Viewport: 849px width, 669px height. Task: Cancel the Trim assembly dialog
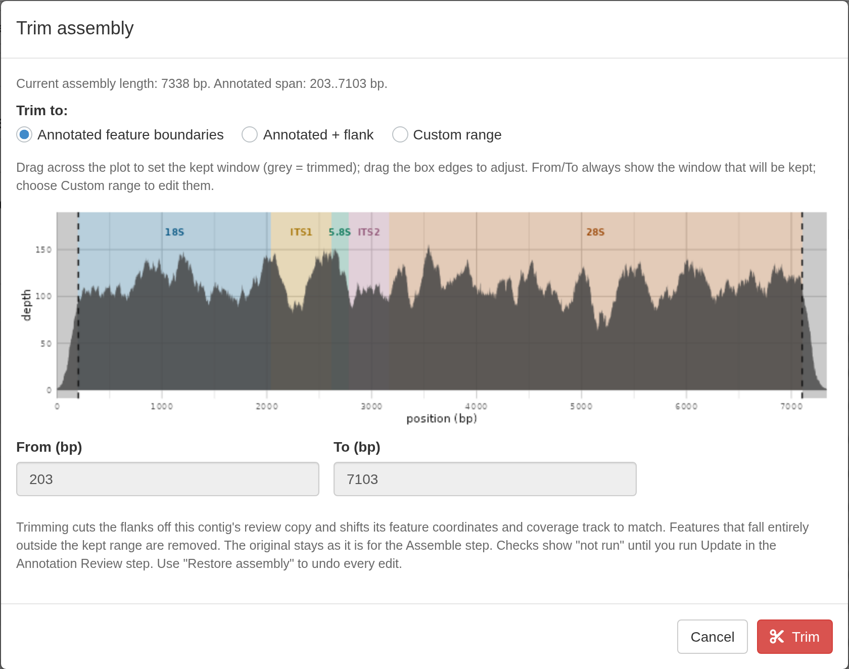(x=713, y=637)
